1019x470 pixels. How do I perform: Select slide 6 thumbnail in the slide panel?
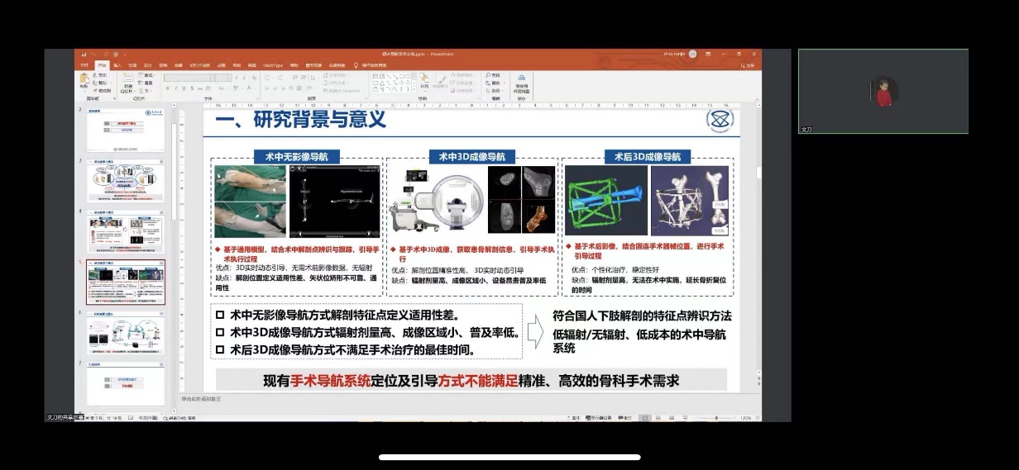126,333
